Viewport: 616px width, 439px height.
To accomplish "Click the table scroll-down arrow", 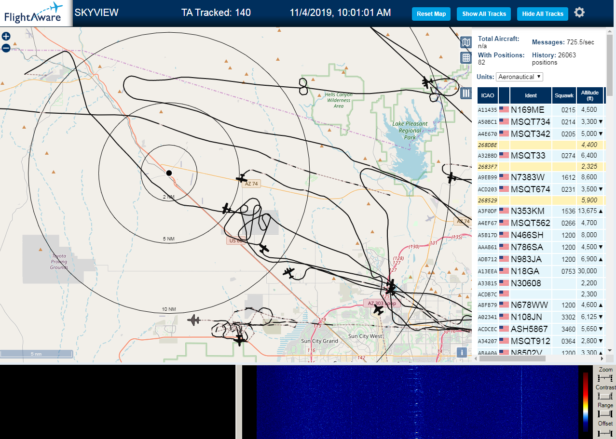I will tap(609, 351).
